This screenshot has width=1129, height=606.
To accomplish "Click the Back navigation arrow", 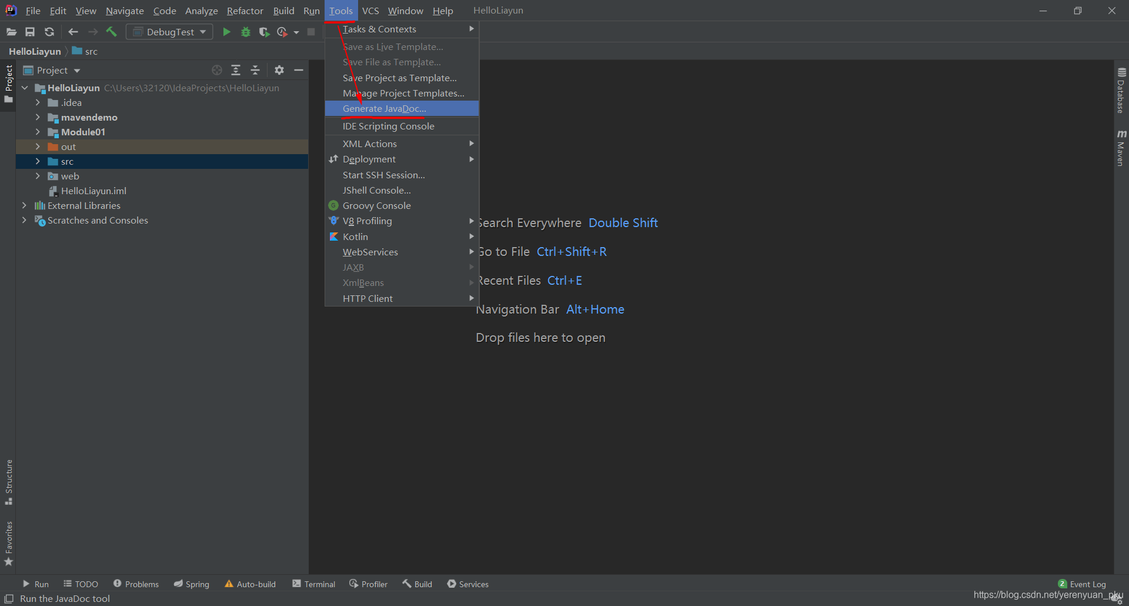I will [73, 32].
